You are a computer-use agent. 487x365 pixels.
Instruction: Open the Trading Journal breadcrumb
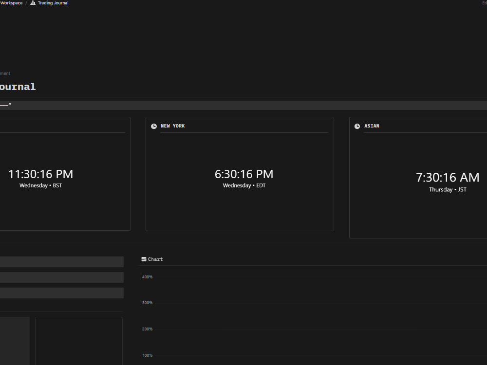53,3
